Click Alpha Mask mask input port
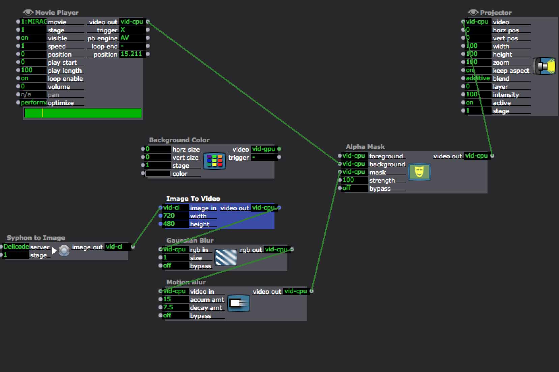Image resolution: width=559 pixels, height=372 pixels. pos(340,172)
